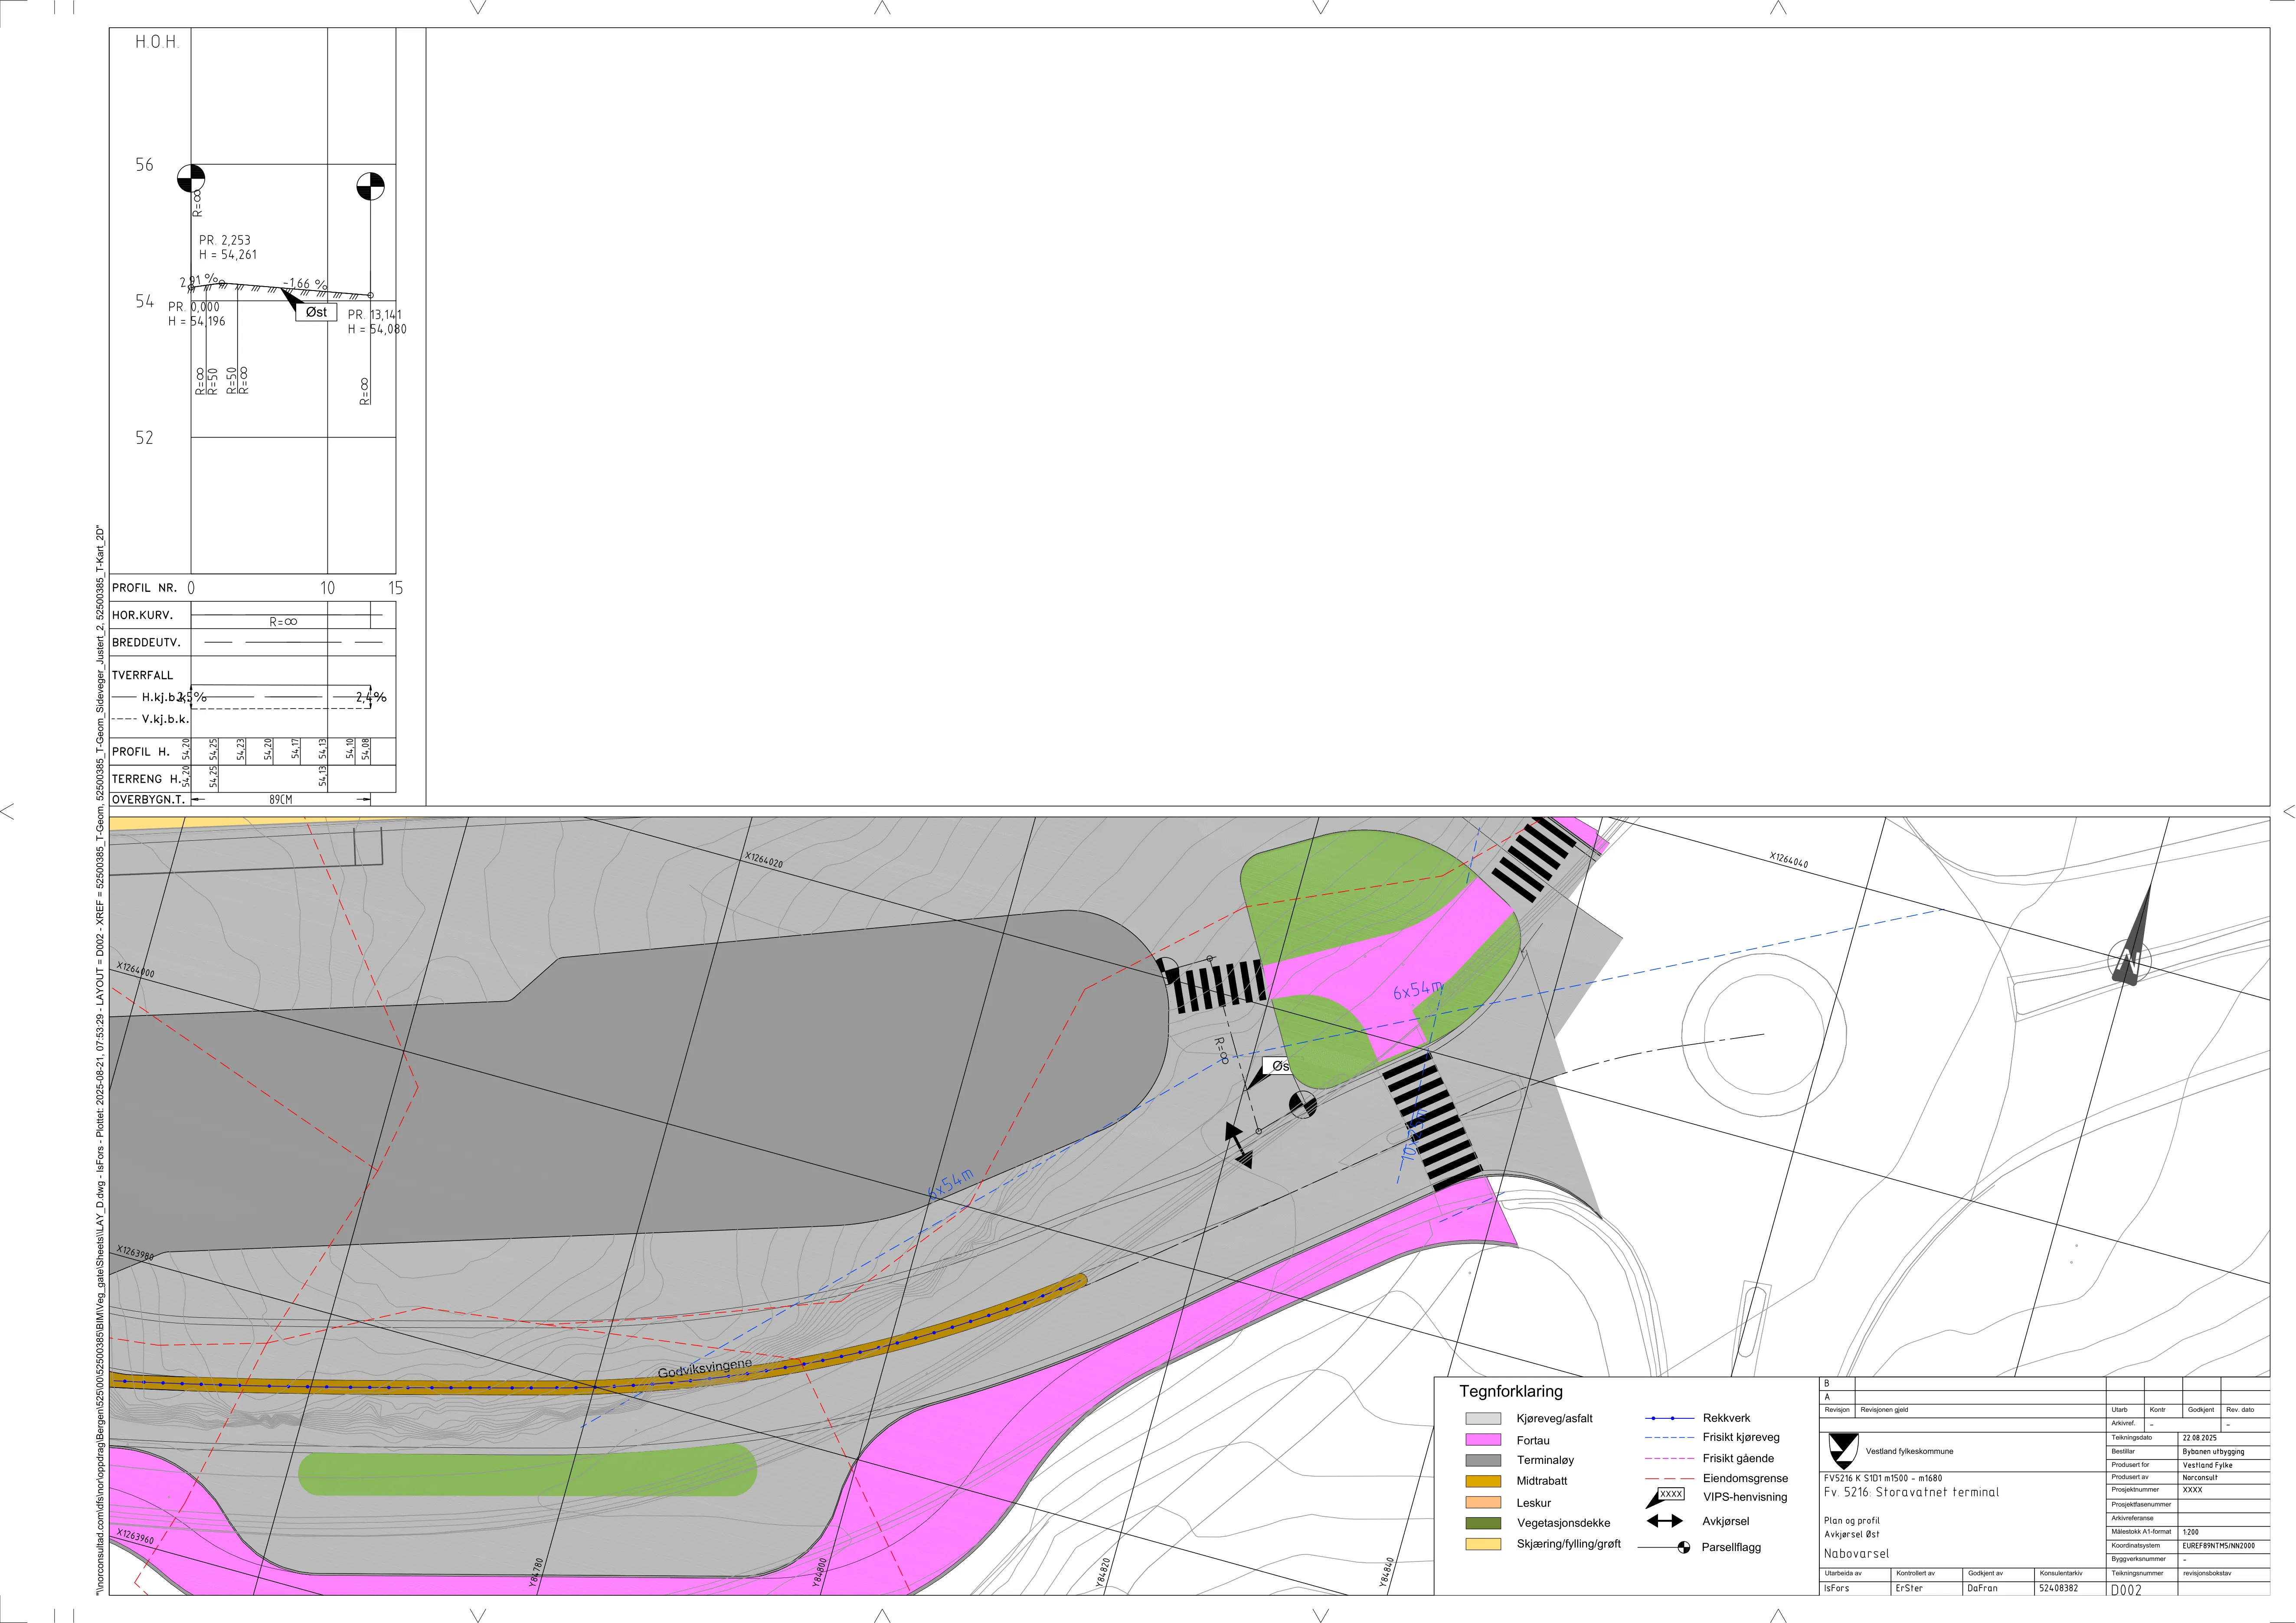This screenshot has height=1623, width=2296.
Task: Click the Øst callout in the profile
Action: [316, 312]
